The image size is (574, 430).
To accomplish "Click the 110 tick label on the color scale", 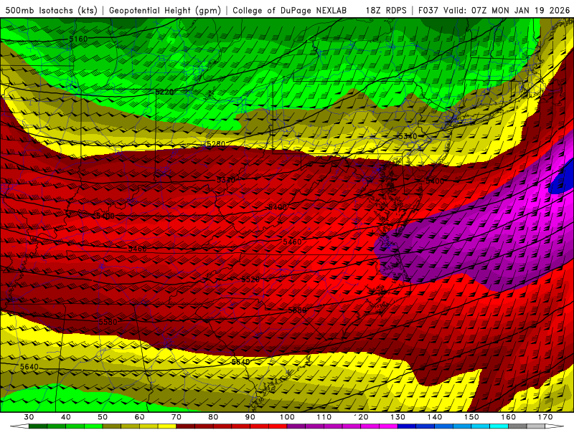I will pos(324,417).
